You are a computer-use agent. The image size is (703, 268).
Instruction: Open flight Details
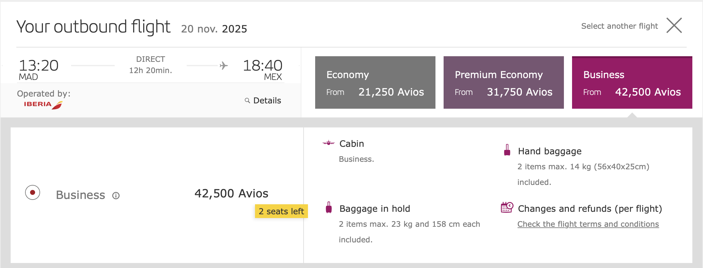[267, 101]
